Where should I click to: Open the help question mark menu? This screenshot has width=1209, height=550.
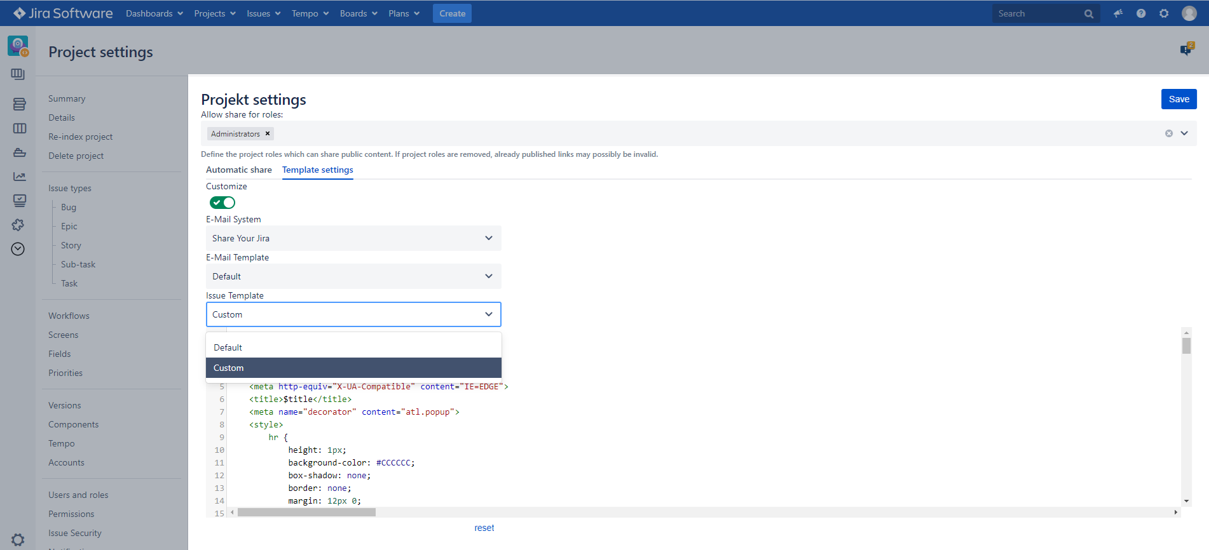point(1141,13)
